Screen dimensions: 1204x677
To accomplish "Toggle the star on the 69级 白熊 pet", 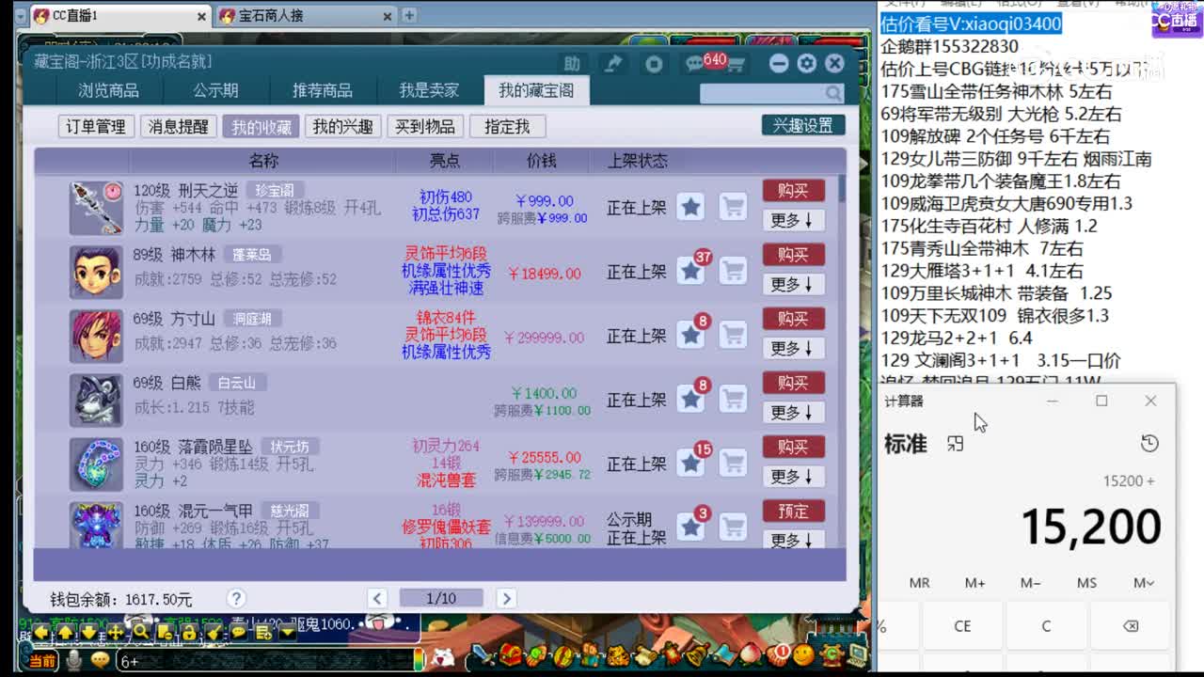I will [691, 399].
